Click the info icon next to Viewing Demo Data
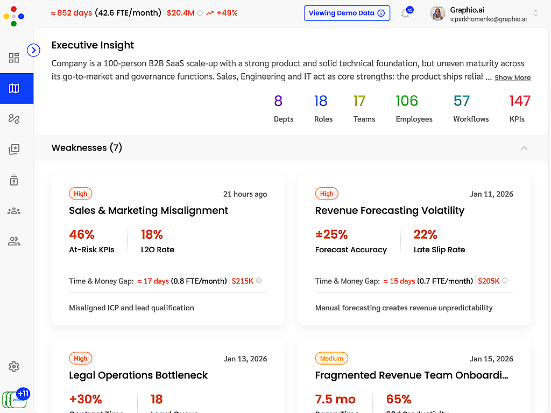 (381, 13)
